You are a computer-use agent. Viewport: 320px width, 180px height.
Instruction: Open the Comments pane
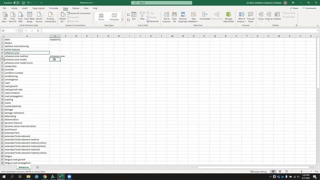coord(309,8)
